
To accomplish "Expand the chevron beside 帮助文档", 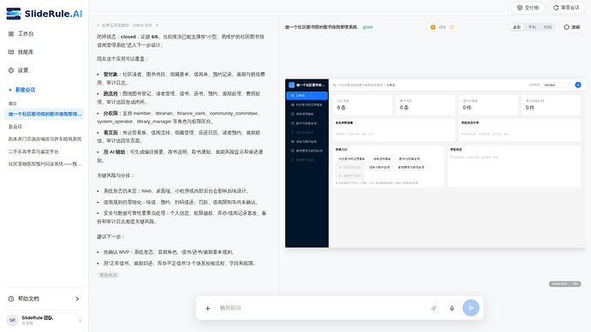I will [x=77, y=299].
